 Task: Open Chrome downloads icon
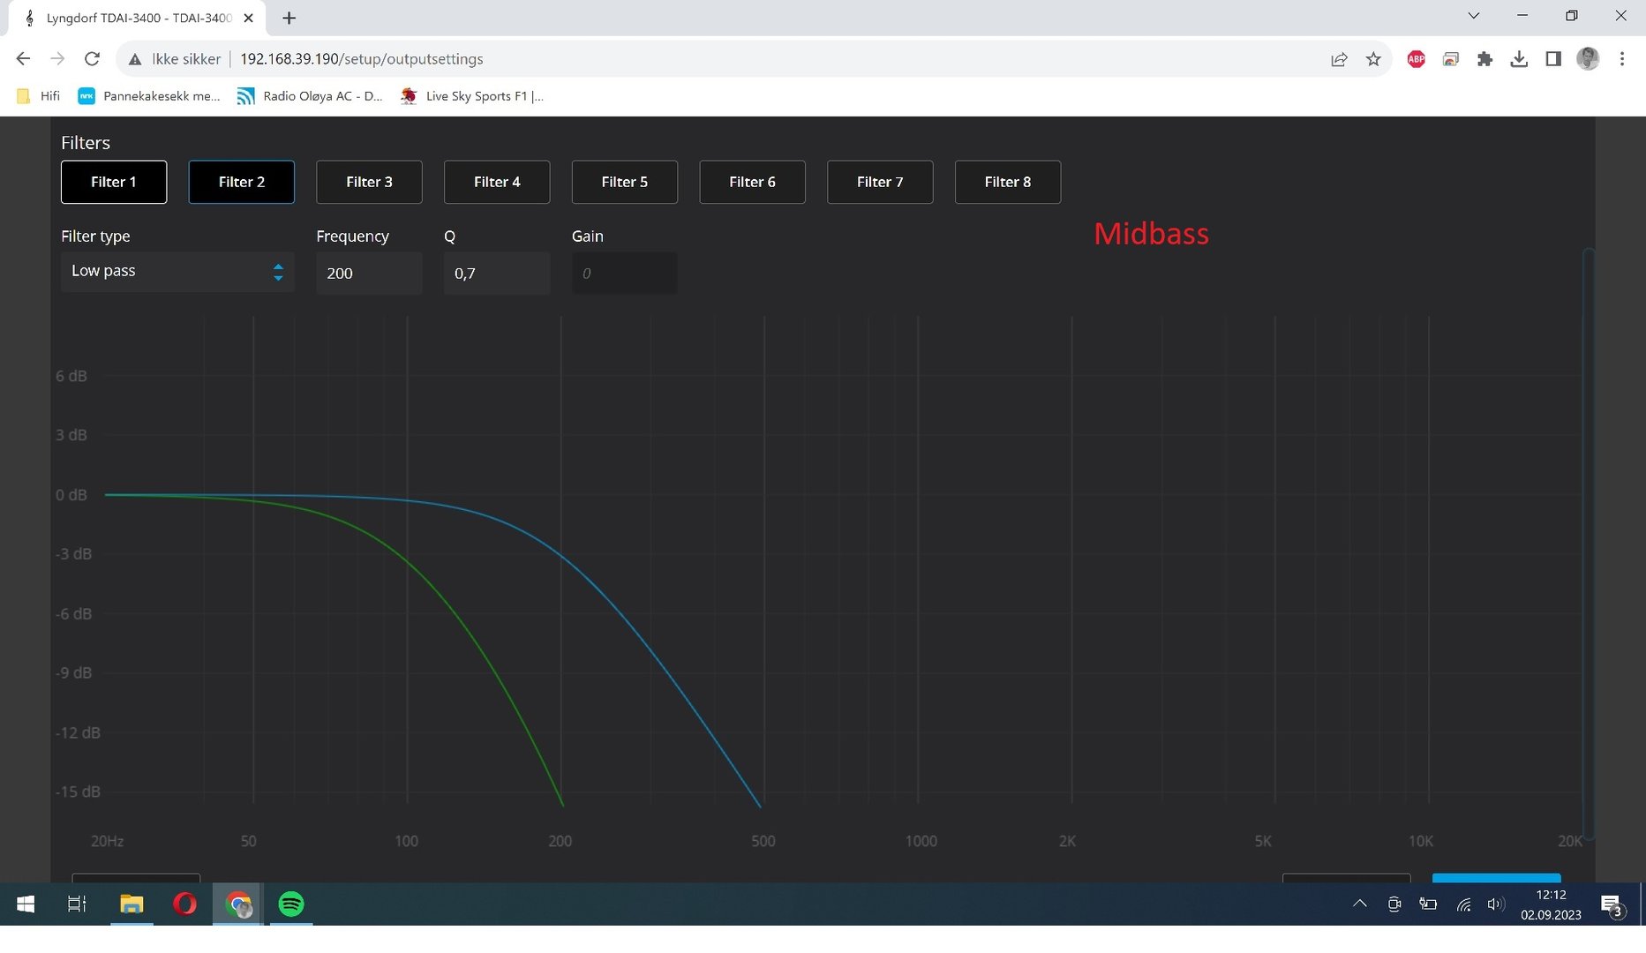pos(1519,59)
